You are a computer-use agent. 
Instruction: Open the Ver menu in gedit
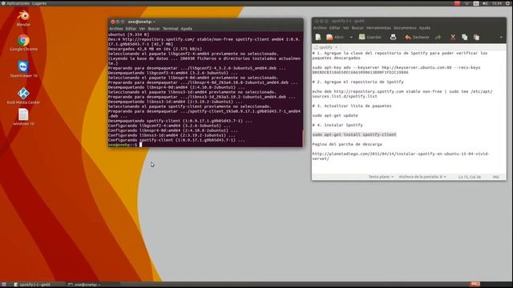click(x=345, y=28)
